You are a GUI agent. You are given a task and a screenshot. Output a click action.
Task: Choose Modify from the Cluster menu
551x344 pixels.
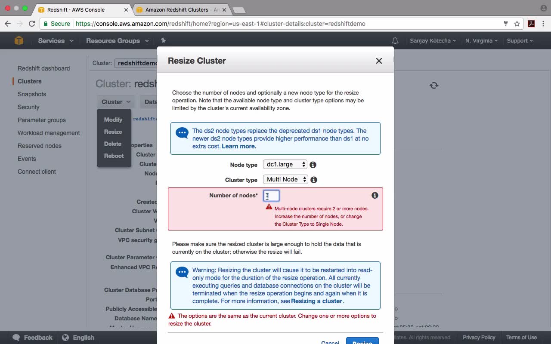point(113,120)
